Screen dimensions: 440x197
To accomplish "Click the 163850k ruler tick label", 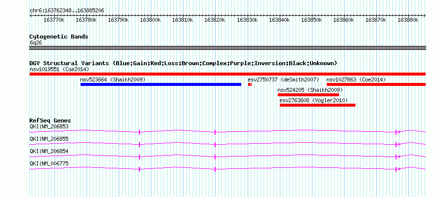I will [312, 20].
